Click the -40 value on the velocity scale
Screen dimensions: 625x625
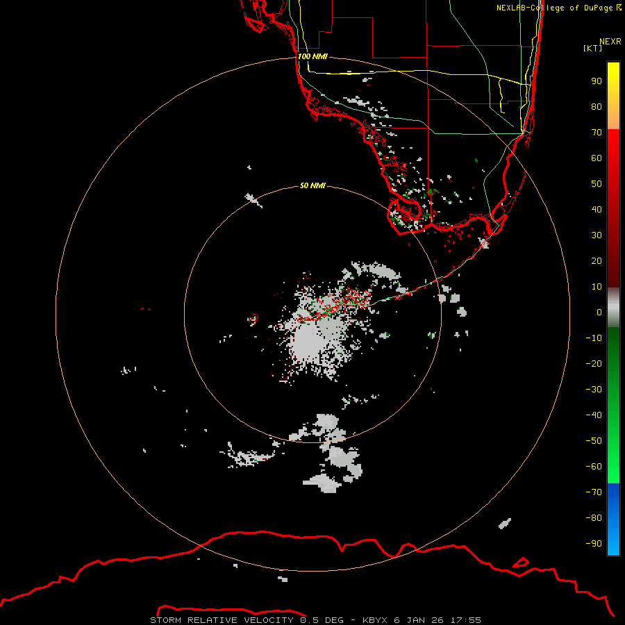594,415
